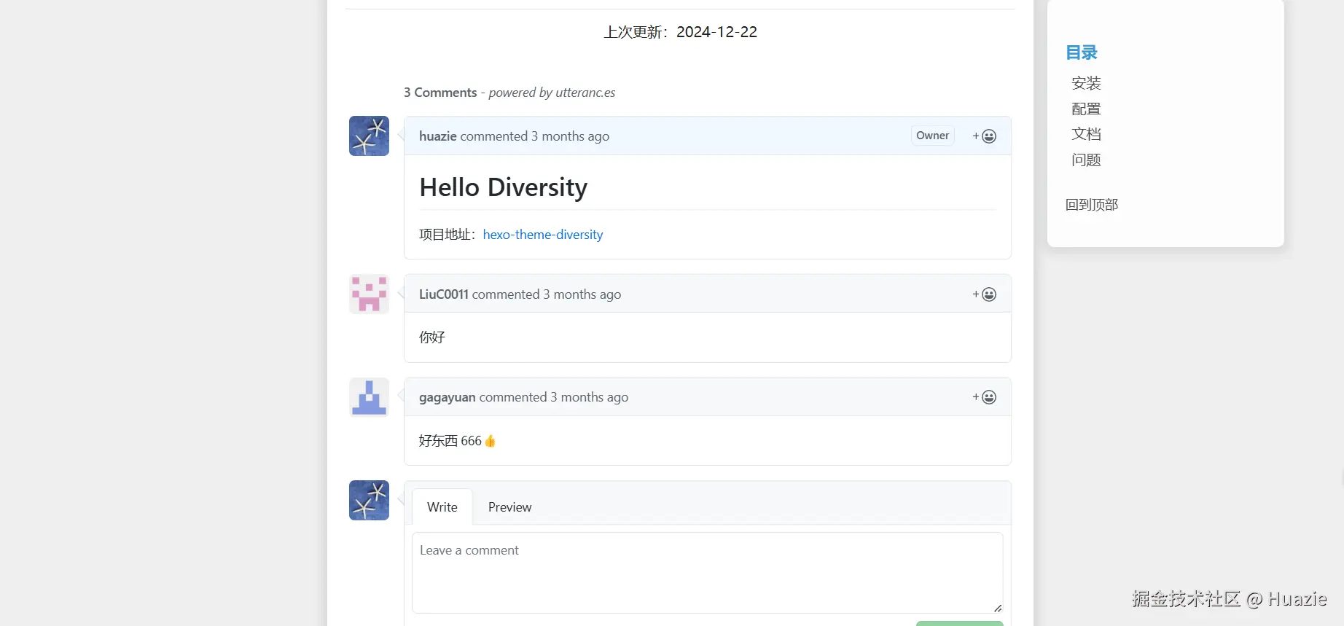Open LiuC0011's pink pixel avatar
Screen dimensions: 1344x626
pos(369,294)
